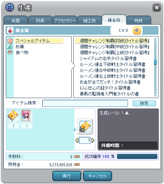Screen dimensions: 164x184
Task: Open the 特殊 tab
Action: tap(139, 20)
